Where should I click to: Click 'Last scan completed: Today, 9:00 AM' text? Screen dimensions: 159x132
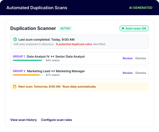[x=46, y=39]
